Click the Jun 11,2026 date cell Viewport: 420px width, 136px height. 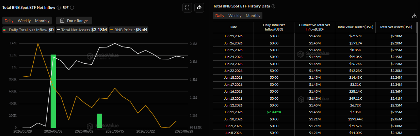(x=233, y=112)
